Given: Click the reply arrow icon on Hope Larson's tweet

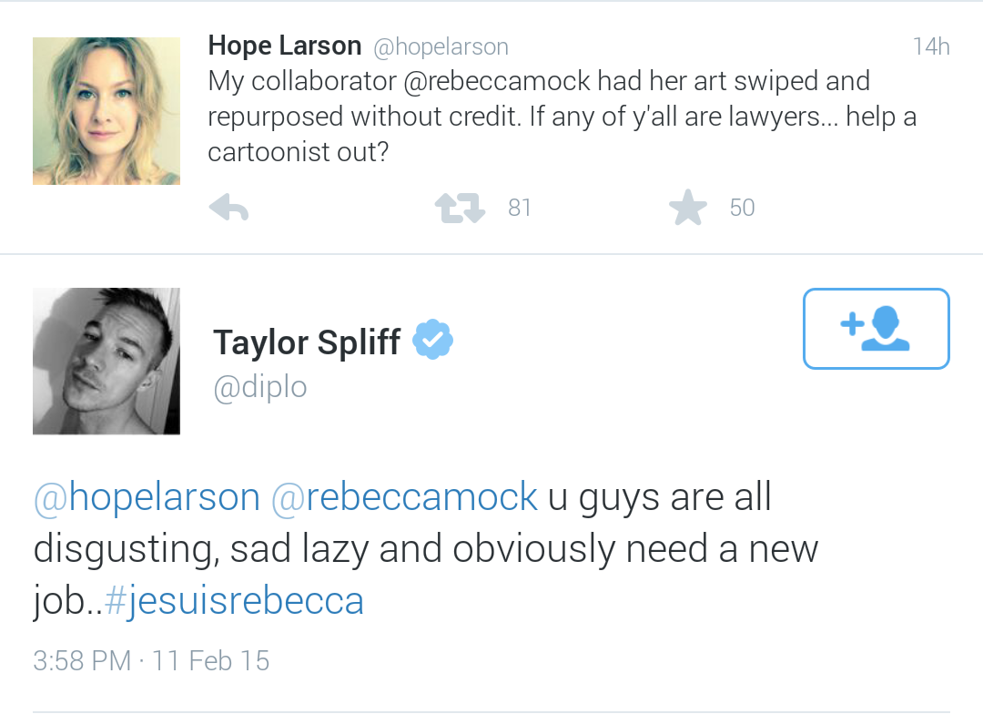Looking at the screenshot, I should coord(228,208).
